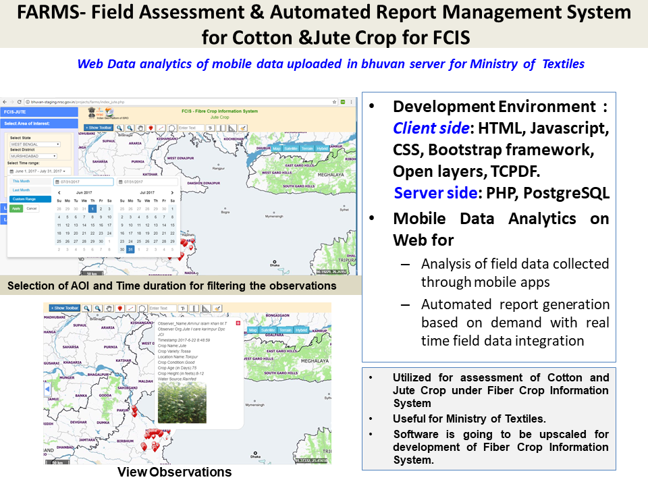Open Select State dropdown showing WEST BENGAL
The image size is (648, 486).
click(x=35, y=144)
